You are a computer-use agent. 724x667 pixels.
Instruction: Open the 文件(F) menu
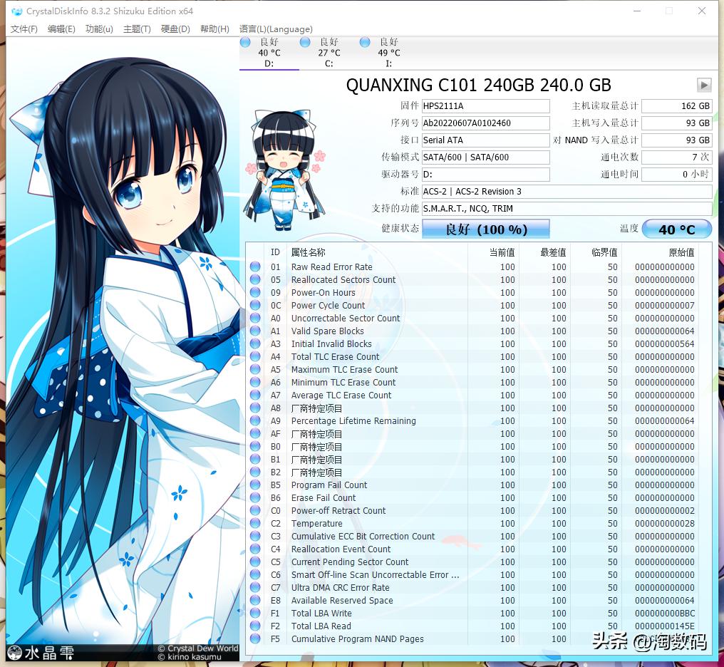pyautogui.click(x=24, y=29)
